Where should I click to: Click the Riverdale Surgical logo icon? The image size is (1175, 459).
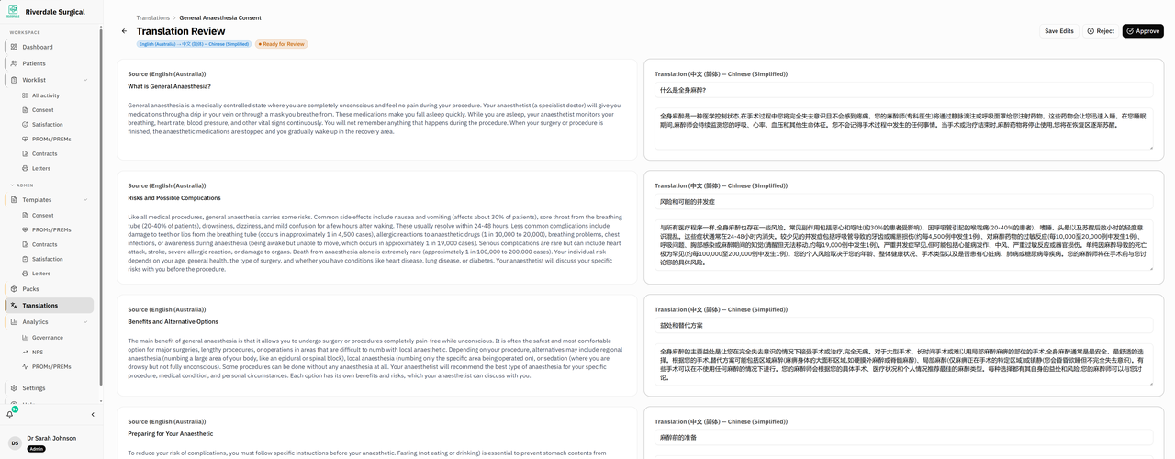coord(15,12)
